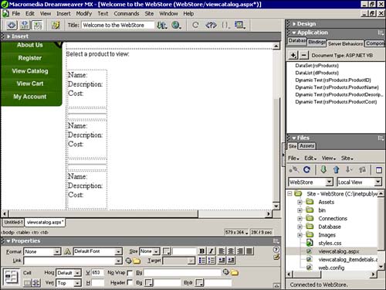
Task: Switch to Untitled-1 document tab
Action: pos(13,222)
